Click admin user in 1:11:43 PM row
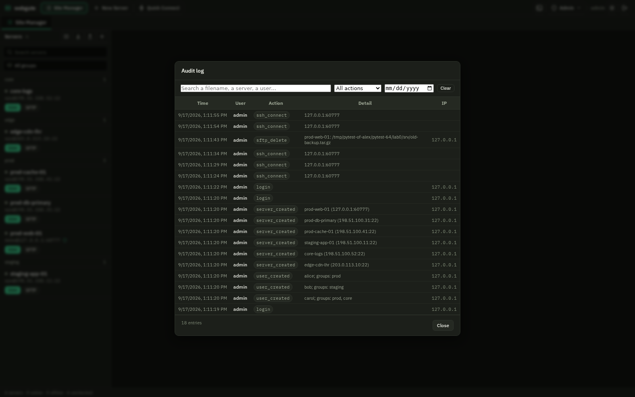Image resolution: width=635 pixels, height=397 pixels. tap(240, 140)
